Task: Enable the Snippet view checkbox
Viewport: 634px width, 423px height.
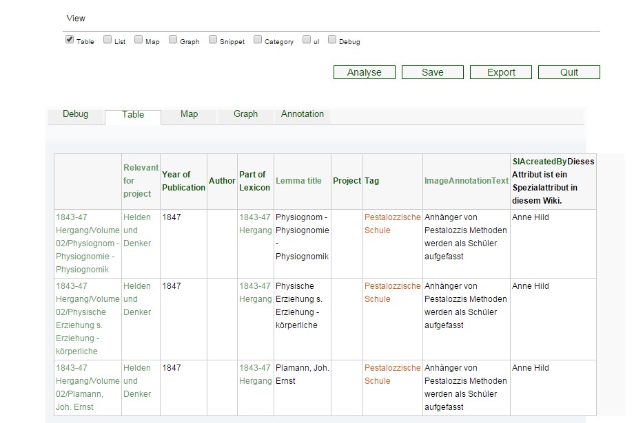Action: pos(213,39)
